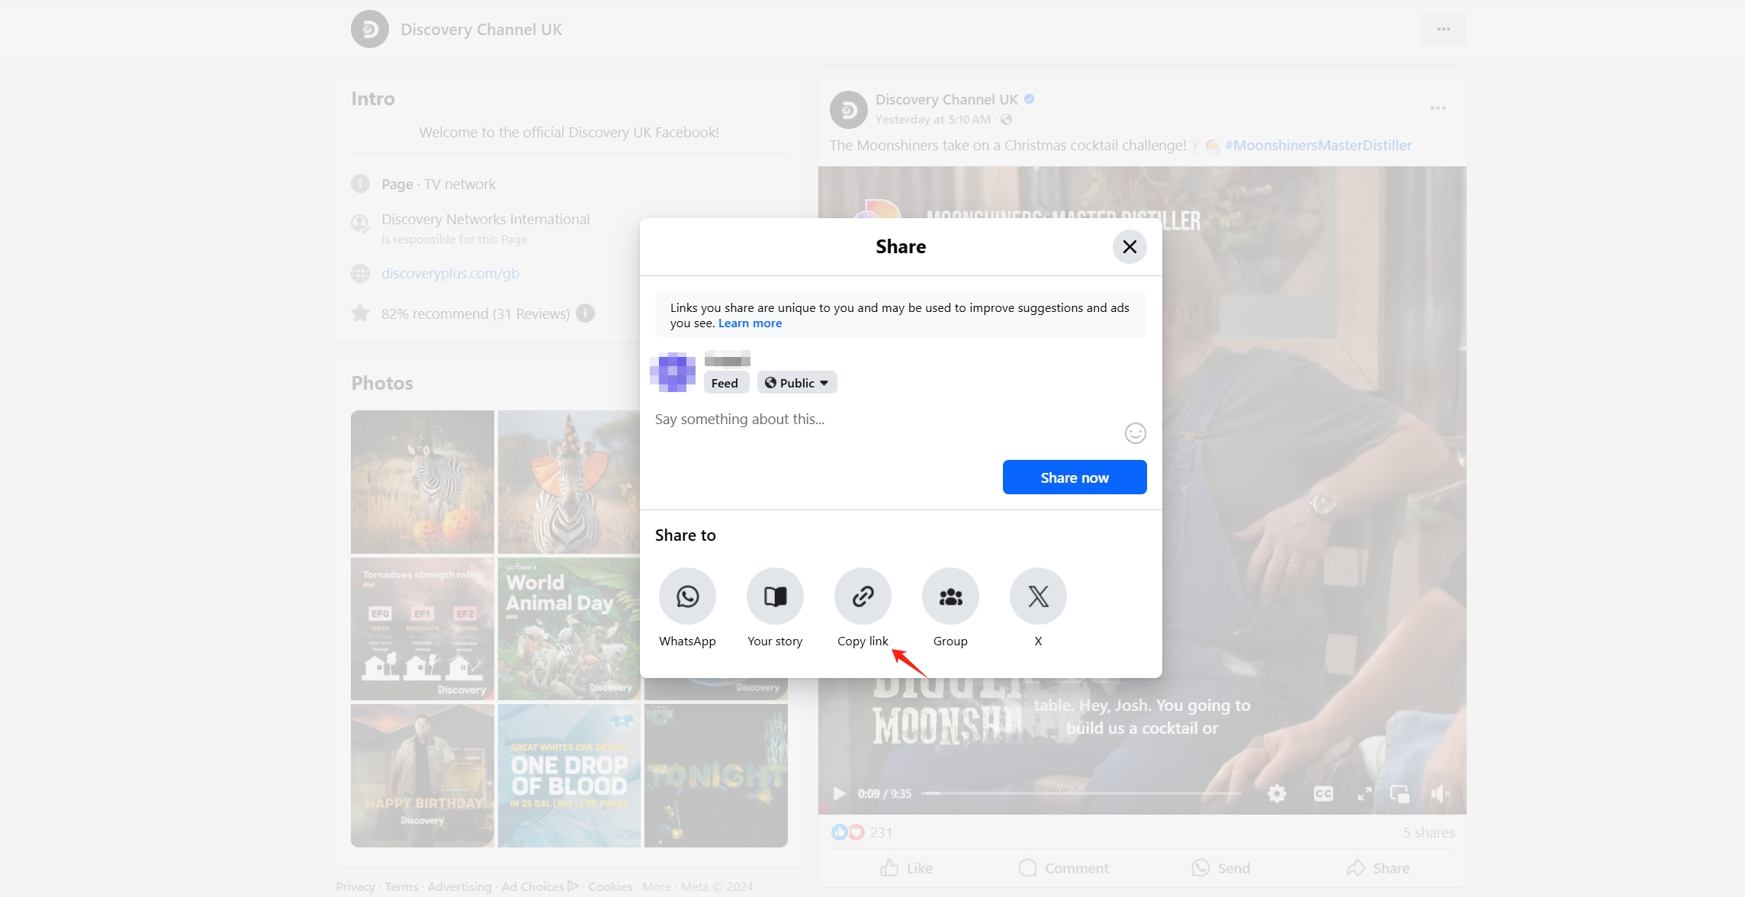Open the post timestamp Yesterday at 5:10 AM
The image size is (1745, 897).
click(933, 119)
